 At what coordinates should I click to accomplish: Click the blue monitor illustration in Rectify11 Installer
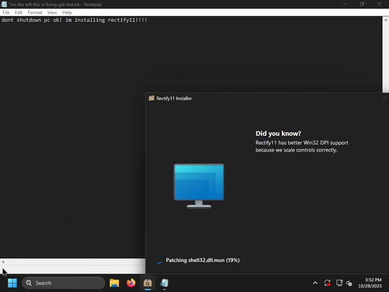tap(199, 186)
